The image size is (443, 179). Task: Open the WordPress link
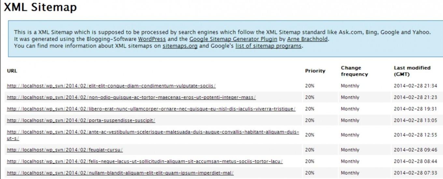click(152, 39)
